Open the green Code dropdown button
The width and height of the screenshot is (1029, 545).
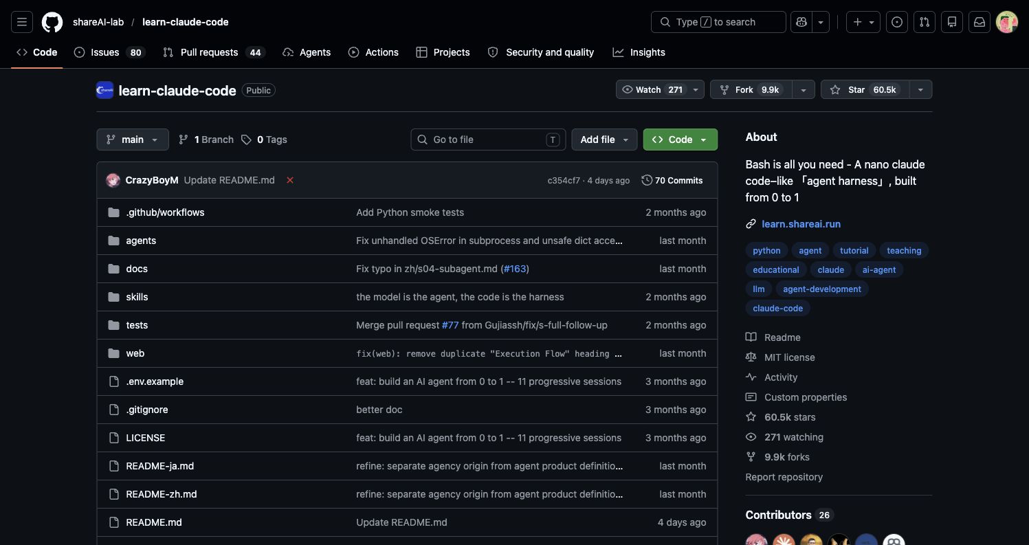(x=681, y=140)
